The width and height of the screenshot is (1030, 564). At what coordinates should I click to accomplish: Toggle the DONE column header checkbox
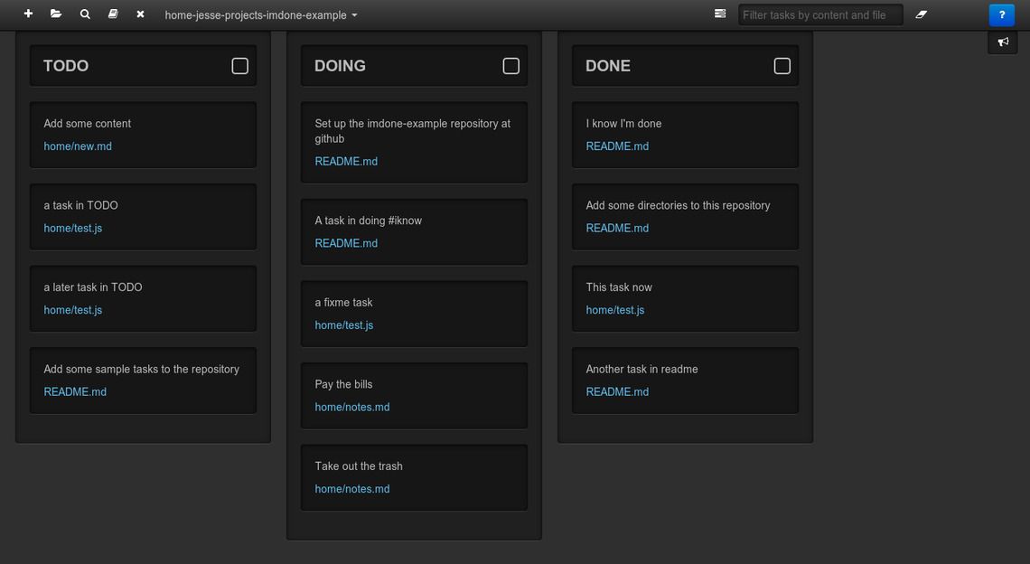pos(781,64)
